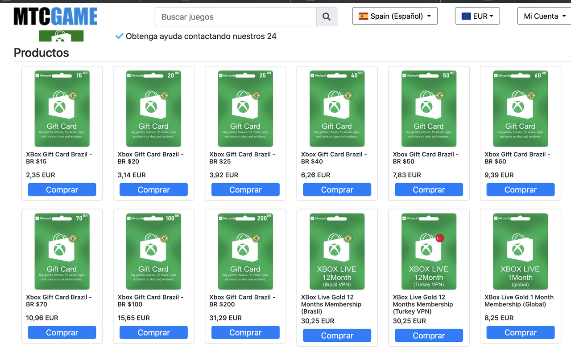Screen dimensions: 571x348
Task: Buy the Xbox Gift Card Brazil BR $70
Action: [62, 332]
